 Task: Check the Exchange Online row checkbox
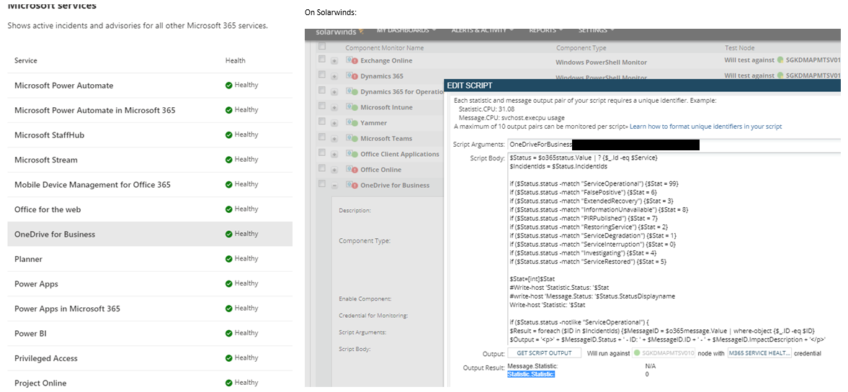pyautogui.click(x=322, y=59)
